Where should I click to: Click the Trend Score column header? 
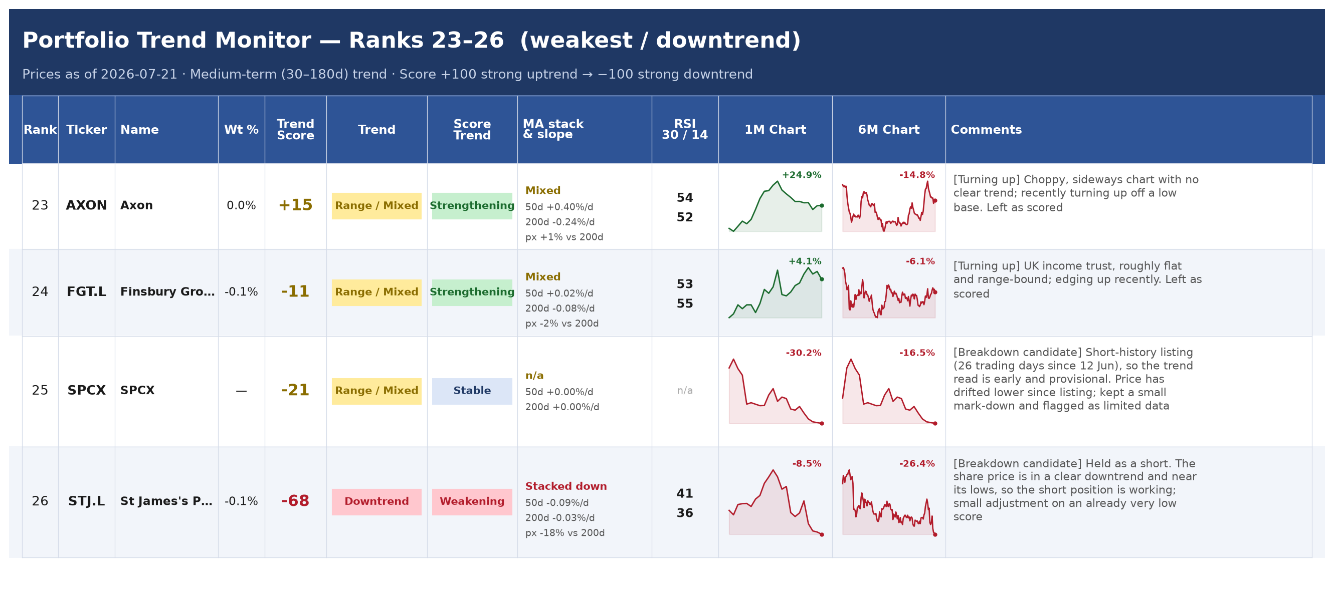click(295, 129)
